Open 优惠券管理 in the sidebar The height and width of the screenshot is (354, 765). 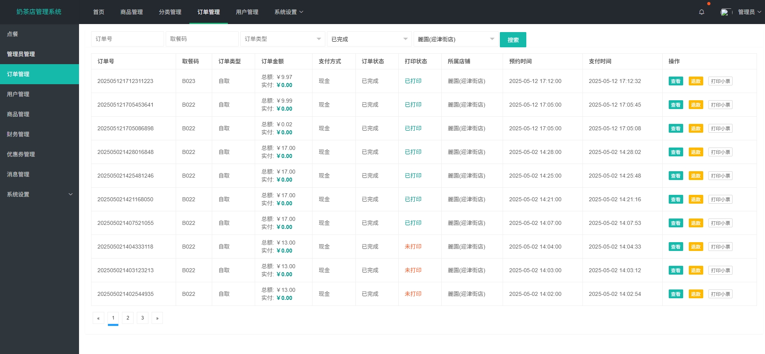pos(39,154)
